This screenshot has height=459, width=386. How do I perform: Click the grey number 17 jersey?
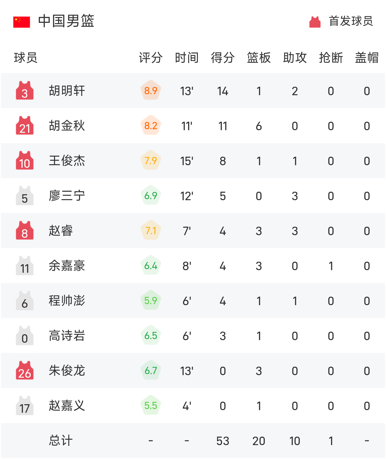tap(25, 405)
